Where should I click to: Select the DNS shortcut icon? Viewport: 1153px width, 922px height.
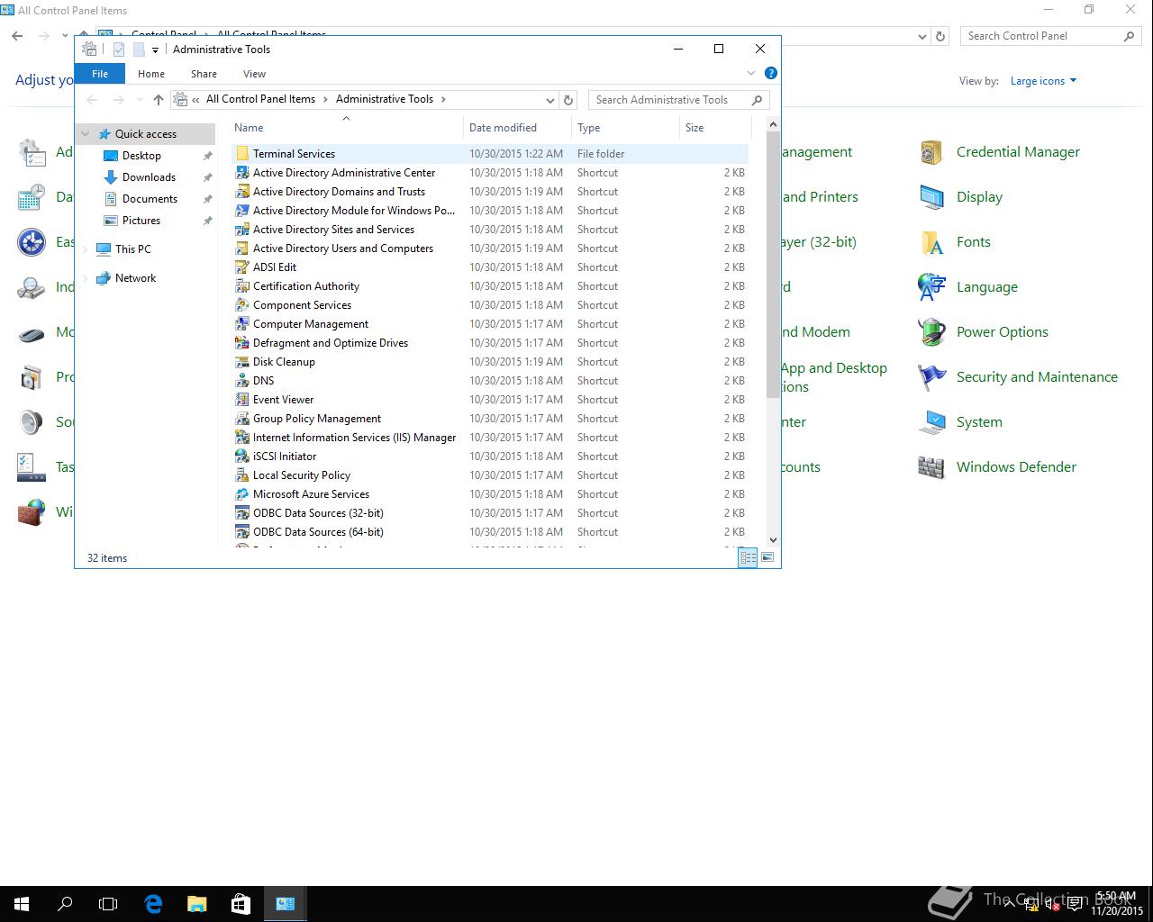(241, 381)
